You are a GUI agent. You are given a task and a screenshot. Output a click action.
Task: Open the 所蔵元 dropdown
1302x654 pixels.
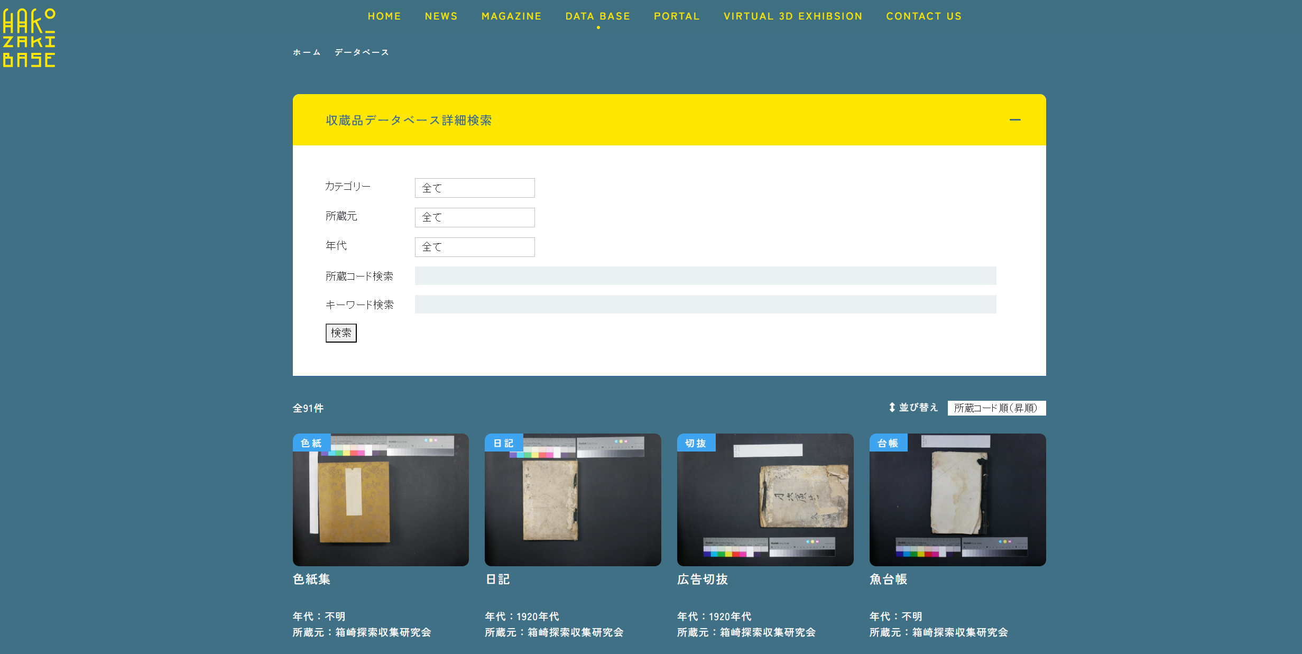[x=474, y=217]
